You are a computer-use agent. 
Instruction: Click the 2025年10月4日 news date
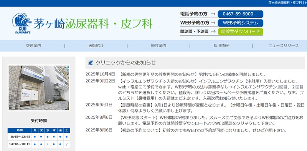[100, 74]
